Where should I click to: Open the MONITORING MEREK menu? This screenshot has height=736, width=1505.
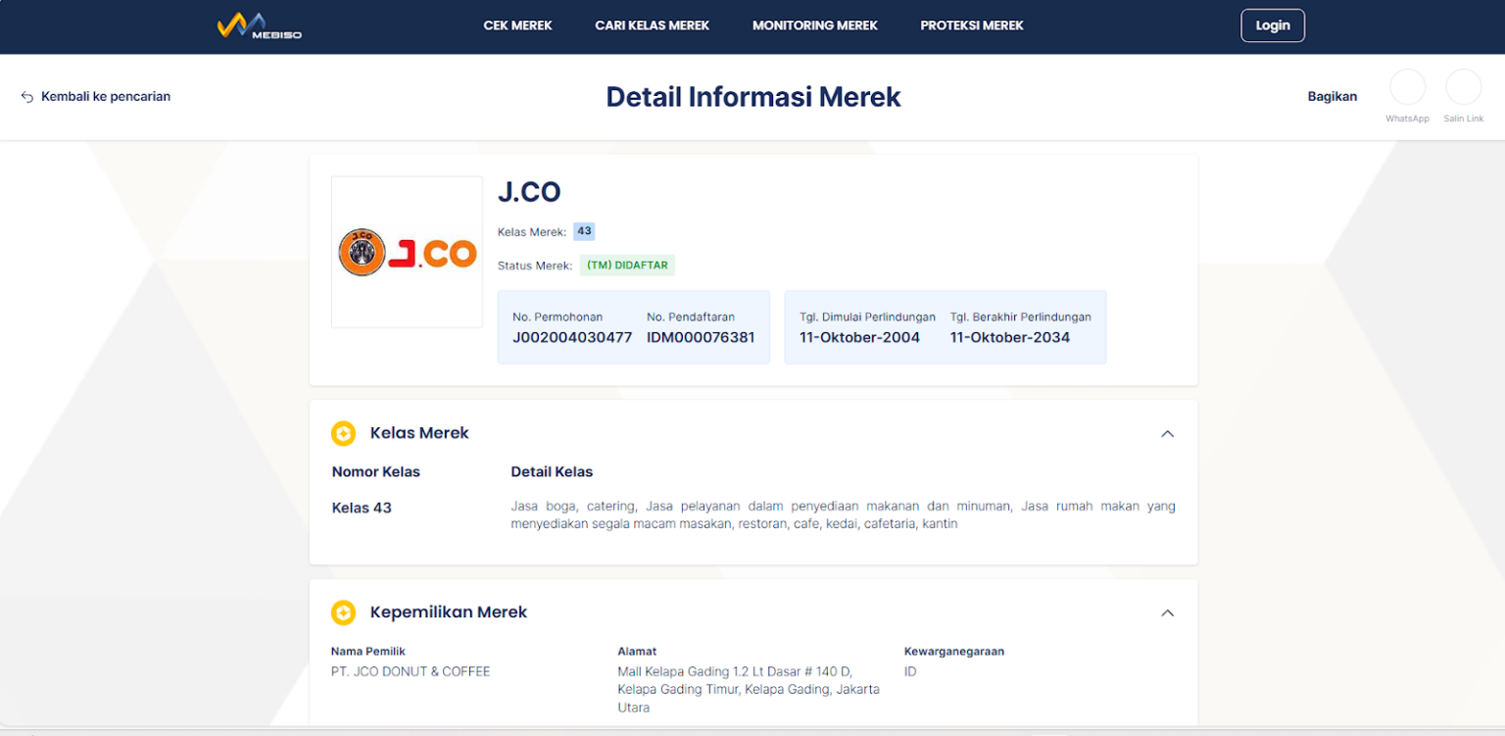(814, 25)
